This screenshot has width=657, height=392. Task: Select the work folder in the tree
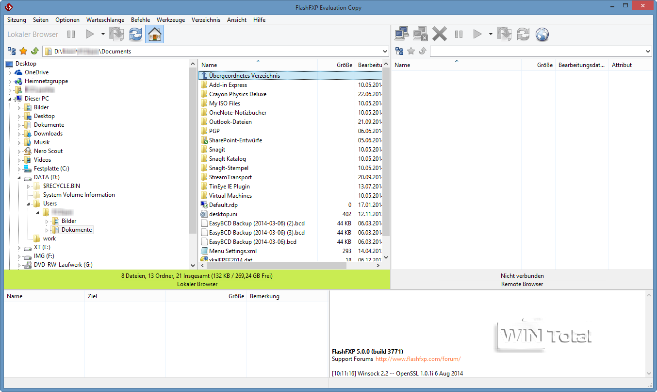(x=49, y=239)
